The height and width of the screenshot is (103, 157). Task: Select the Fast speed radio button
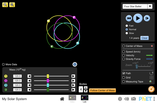[x=127, y=26]
